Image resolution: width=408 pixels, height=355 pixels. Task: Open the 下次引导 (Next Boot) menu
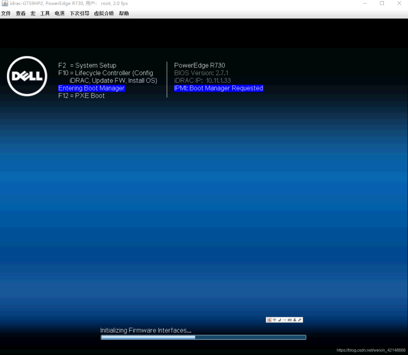79,13
